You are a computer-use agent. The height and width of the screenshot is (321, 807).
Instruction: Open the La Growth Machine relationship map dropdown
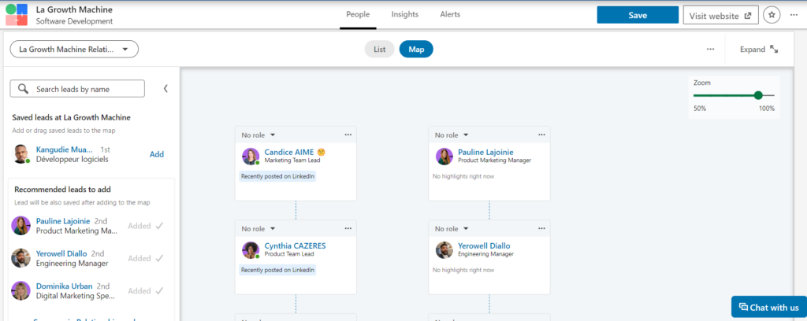(x=74, y=50)
